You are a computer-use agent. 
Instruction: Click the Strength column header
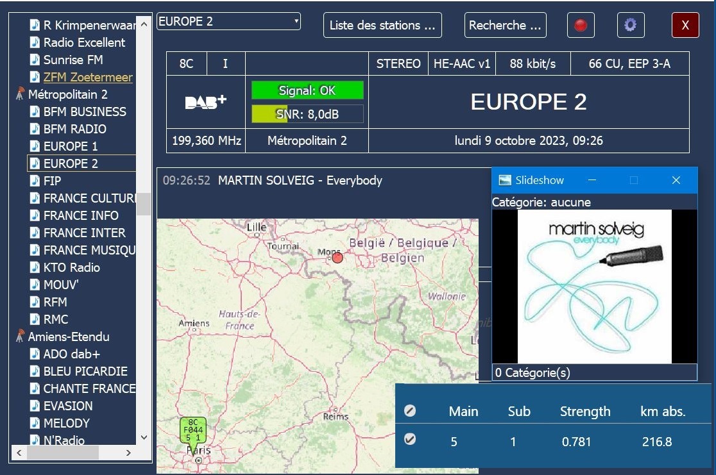tap(585, 411)
